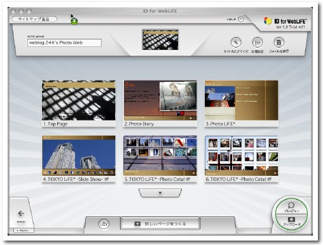Click the round LIST button

[x=104, y=224]
